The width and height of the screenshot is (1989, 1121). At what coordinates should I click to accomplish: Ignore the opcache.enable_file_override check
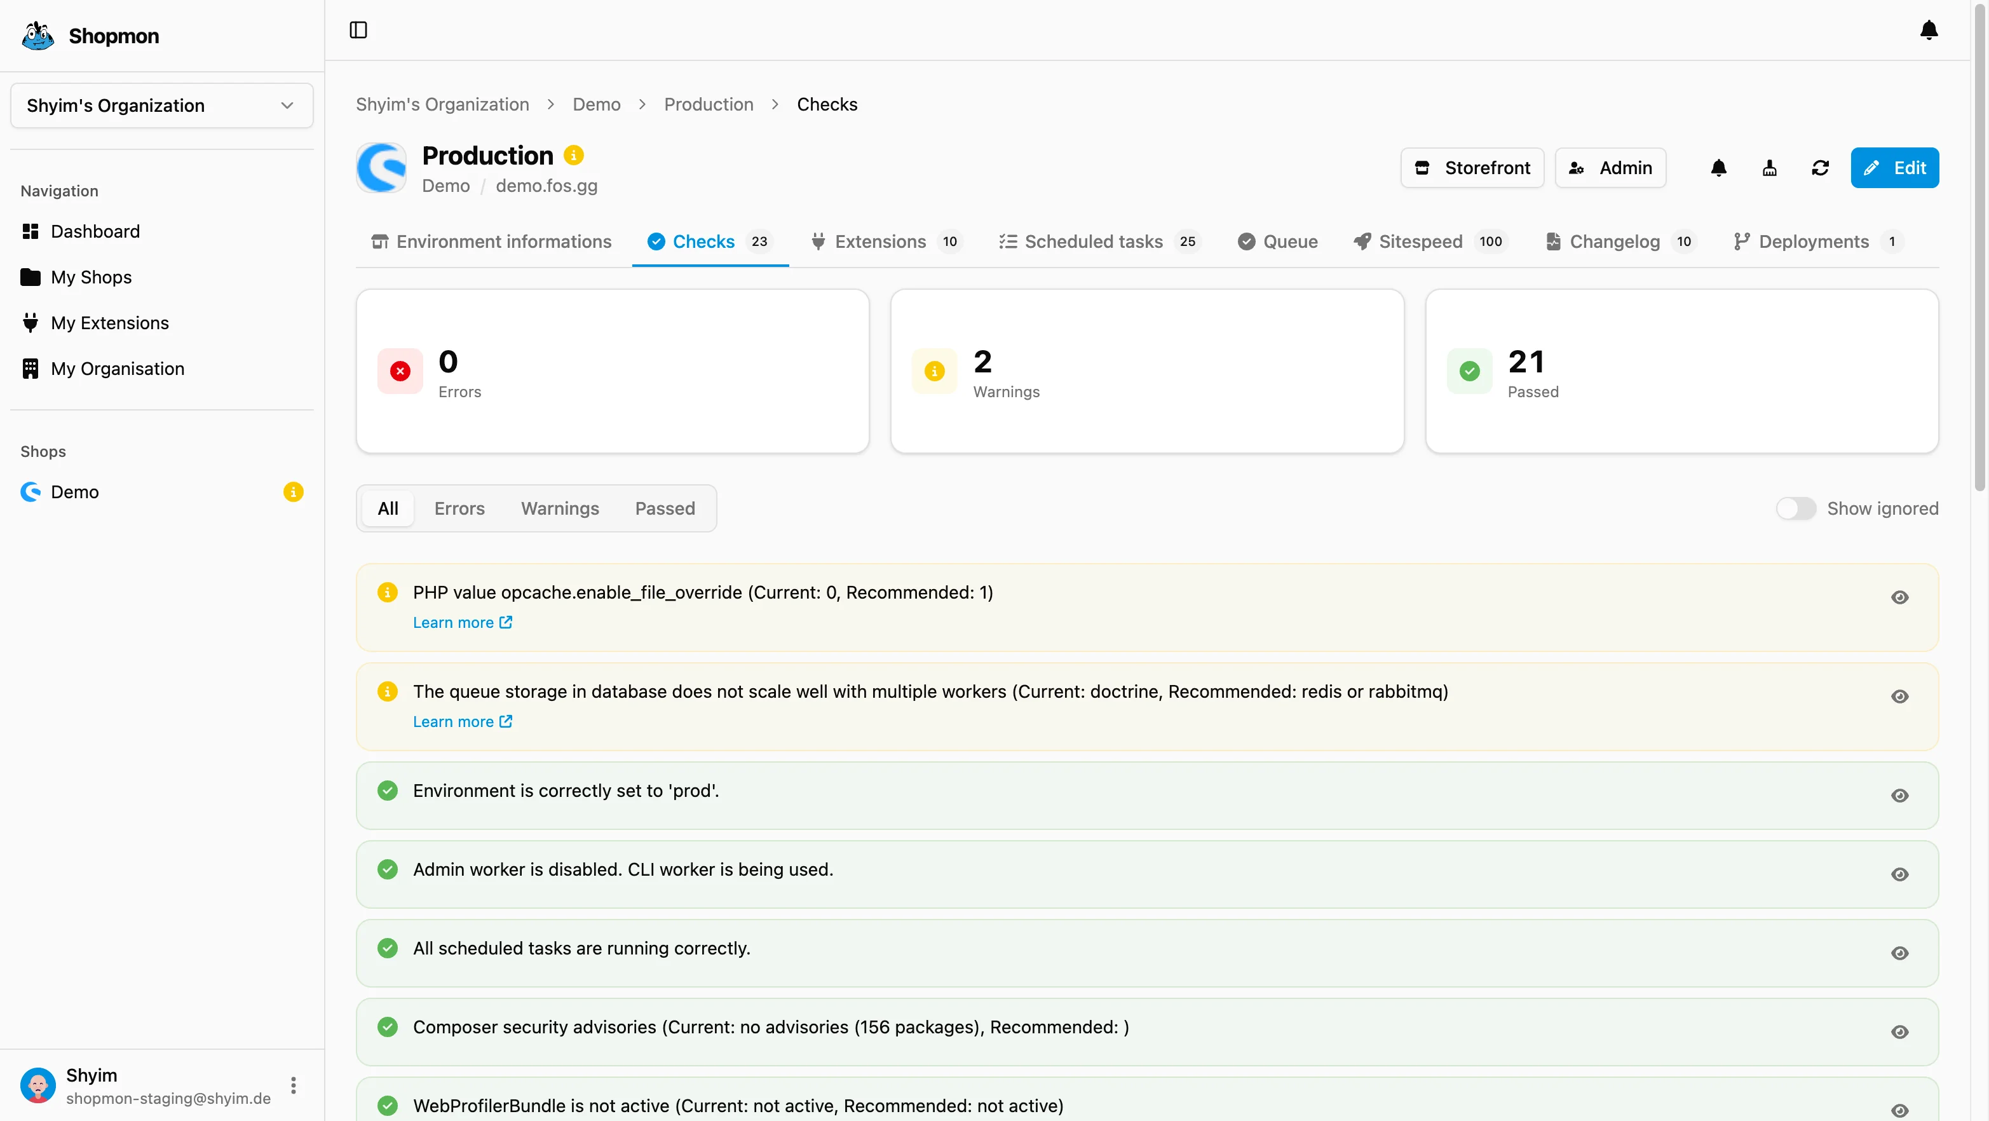pos(1899,597)
